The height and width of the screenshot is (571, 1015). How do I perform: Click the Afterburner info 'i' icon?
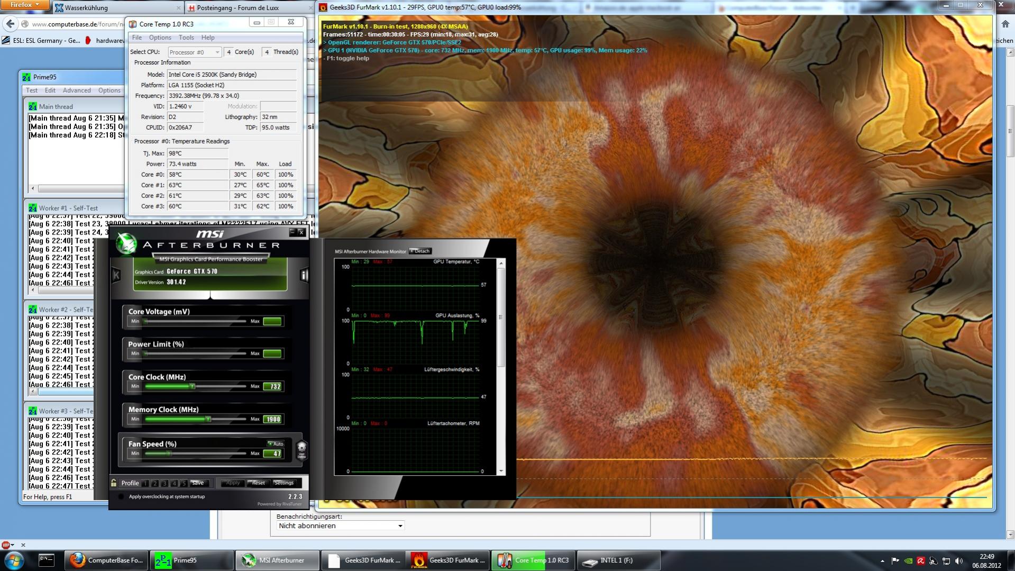click(304, 275)
